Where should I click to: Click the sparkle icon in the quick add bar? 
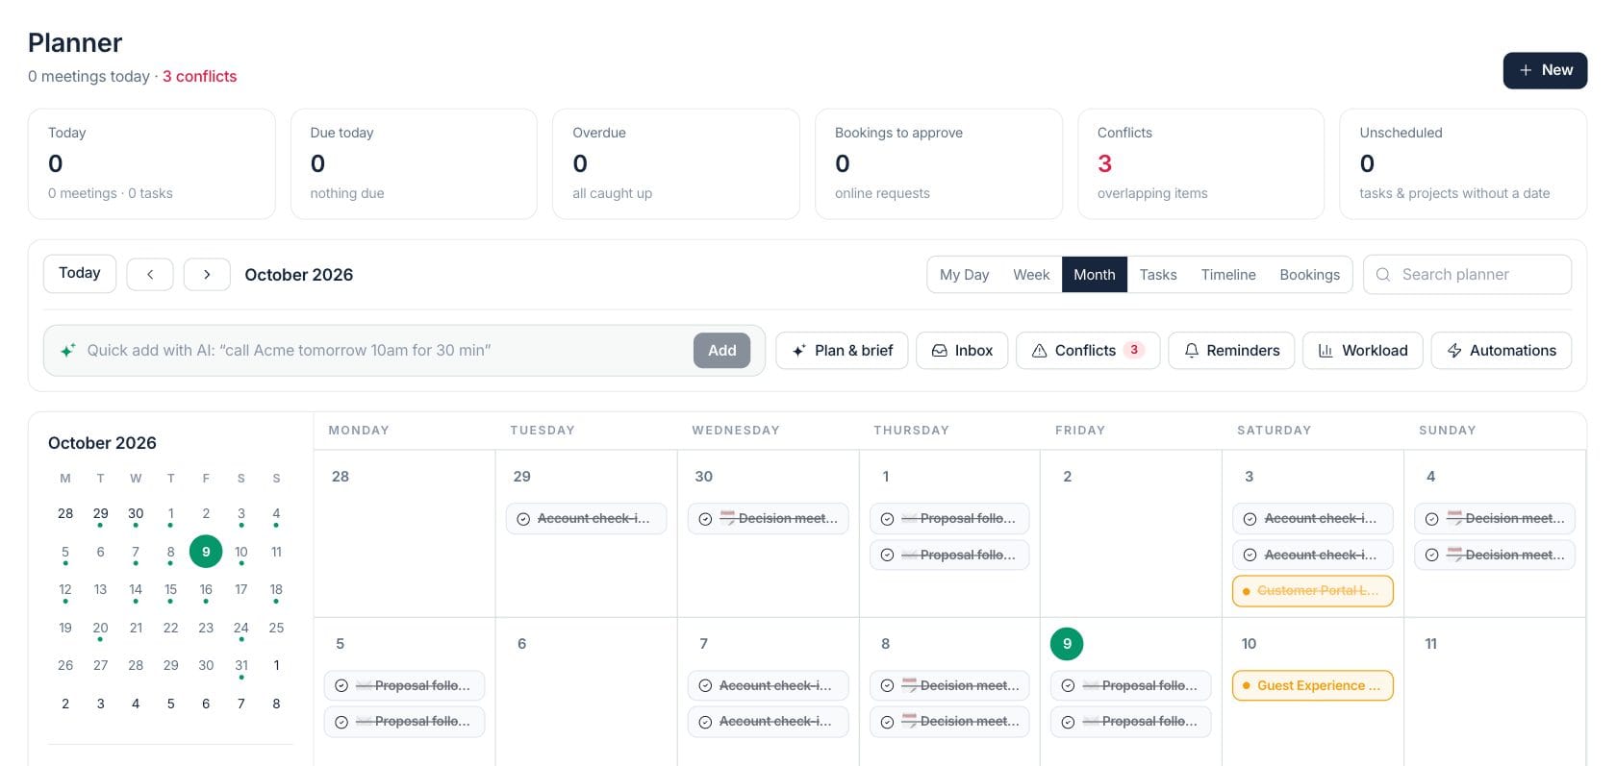point(68,351)
